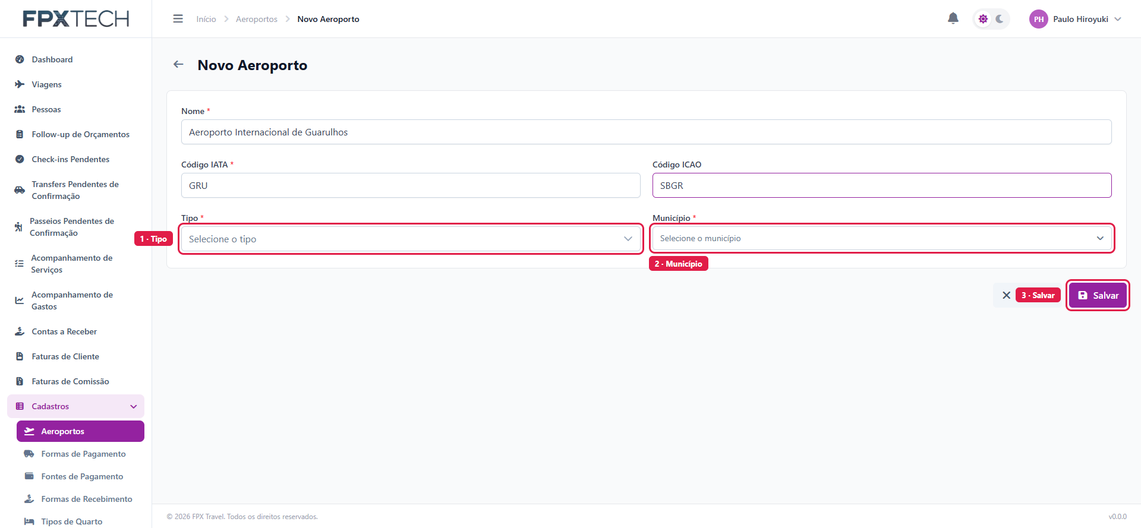Click the Faturas de Comissão invoice icon
Viewport: 1141px width, 528px height.
click(20, 381)
